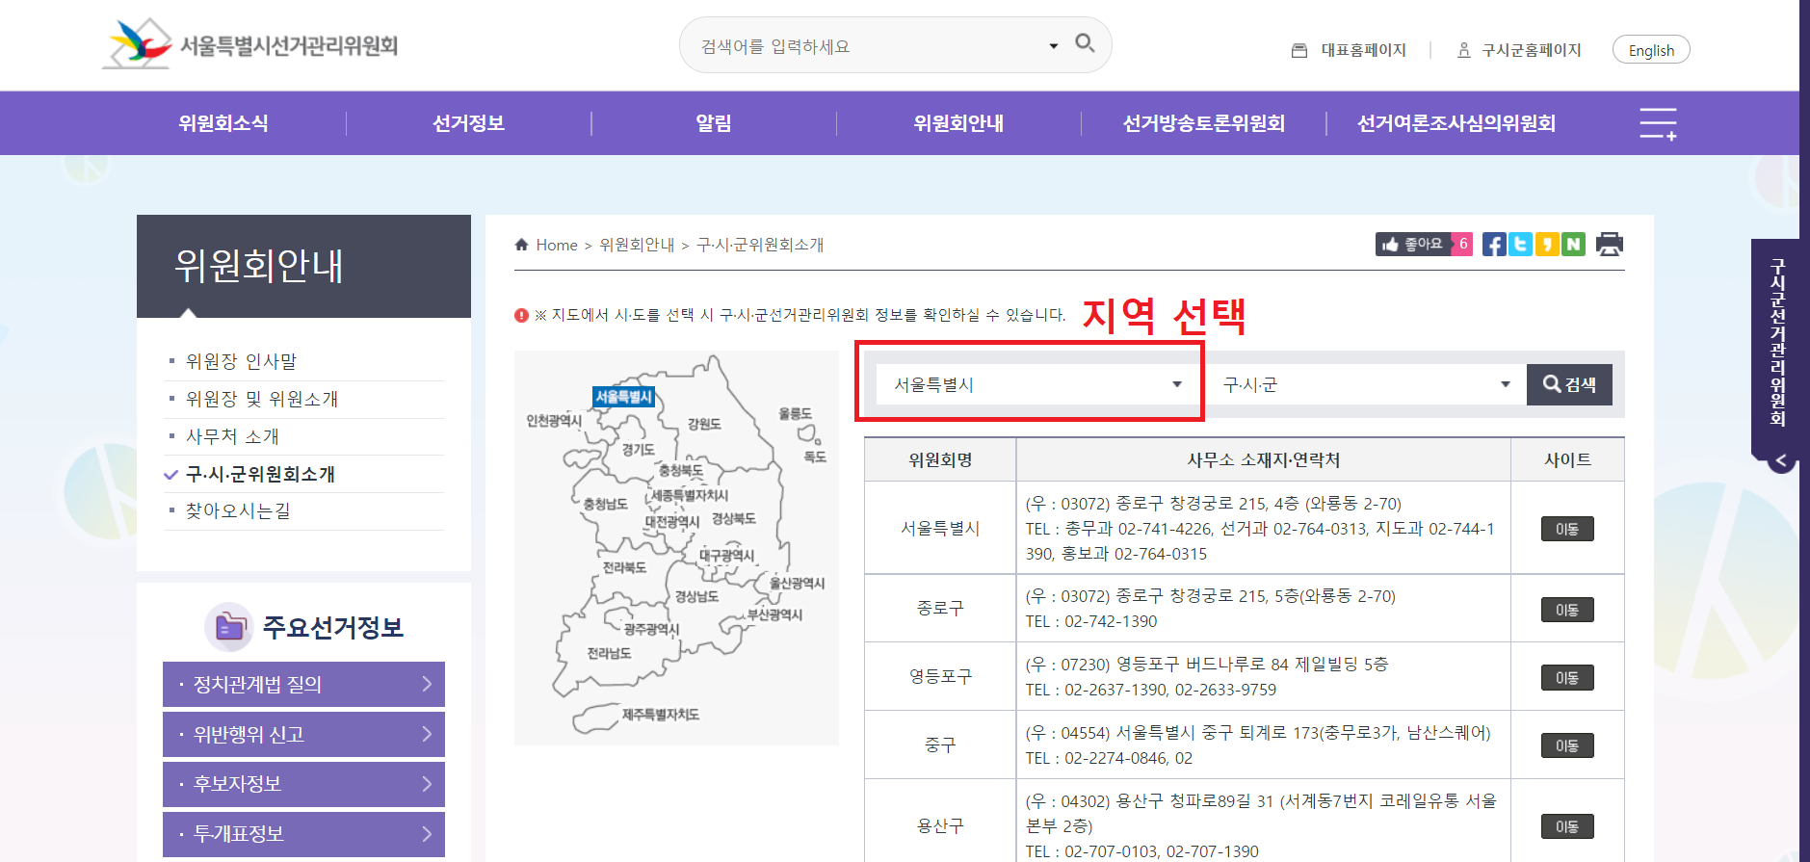This screenshot has width=1810, height=862.
Task: Share the page on Twitter
Action: pyautogui.click(x=1520, y=245)
